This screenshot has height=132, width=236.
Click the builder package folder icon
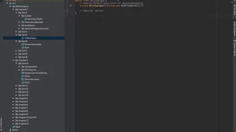pos(23,16)
